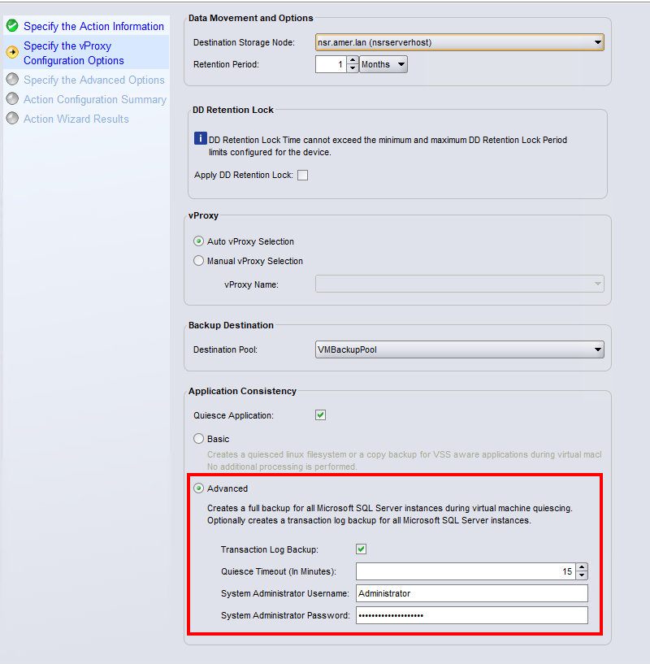This screenshot has width=650, height=664.
Task: Open the Destination Storage Node dropdown
Action: coord(597,41)
